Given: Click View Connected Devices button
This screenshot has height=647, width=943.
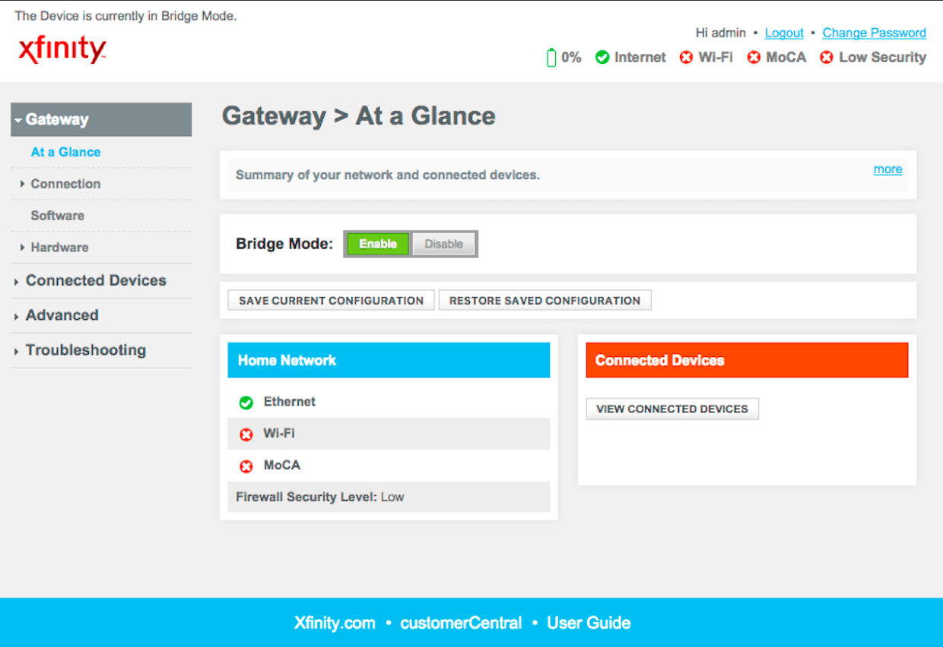Looking at the screenshot, I should click(672, 409).
